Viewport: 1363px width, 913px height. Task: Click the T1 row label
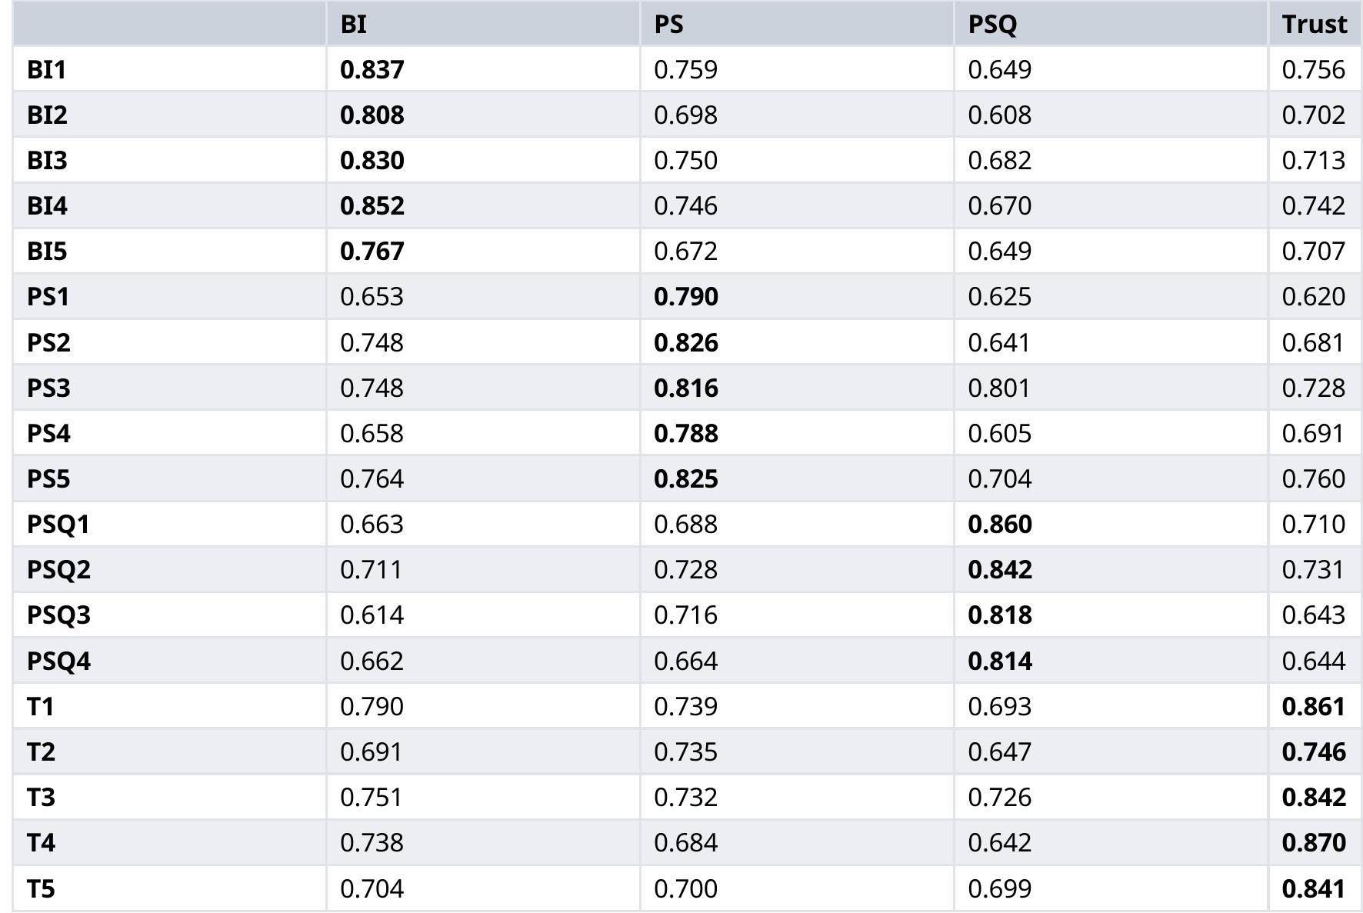41,707
